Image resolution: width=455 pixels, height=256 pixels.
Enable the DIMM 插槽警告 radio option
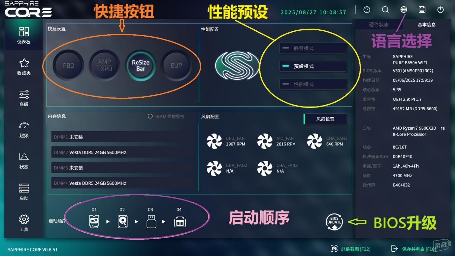click(150, 116)
